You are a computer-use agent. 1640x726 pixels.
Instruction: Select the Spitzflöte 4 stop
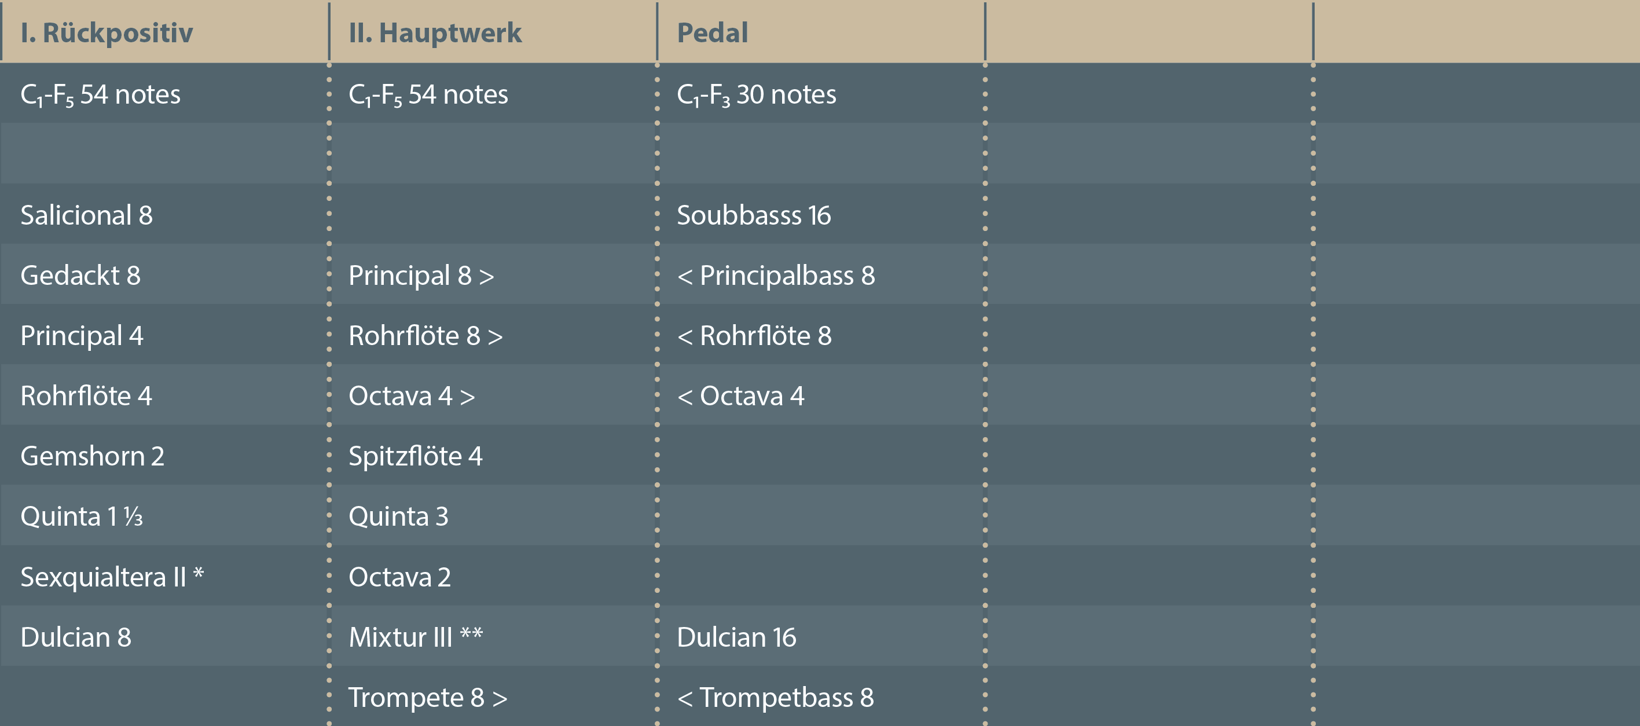point(415,456)
